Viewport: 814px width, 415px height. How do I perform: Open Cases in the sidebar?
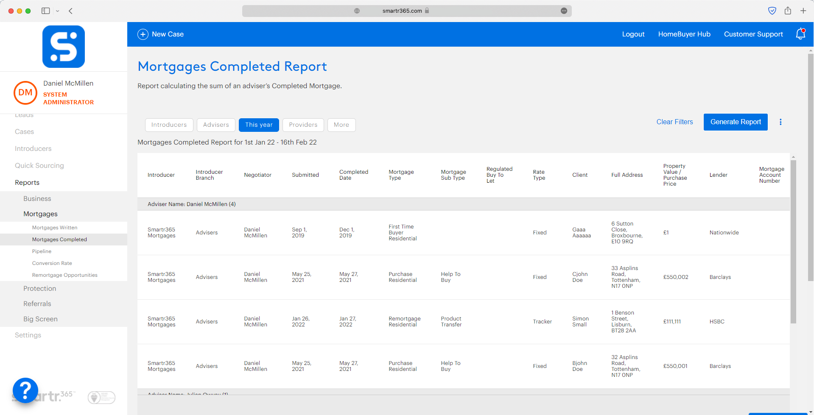point(25,132)
